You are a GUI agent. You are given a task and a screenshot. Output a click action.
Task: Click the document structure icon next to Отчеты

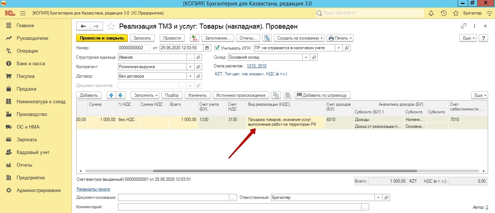point(267,38)
